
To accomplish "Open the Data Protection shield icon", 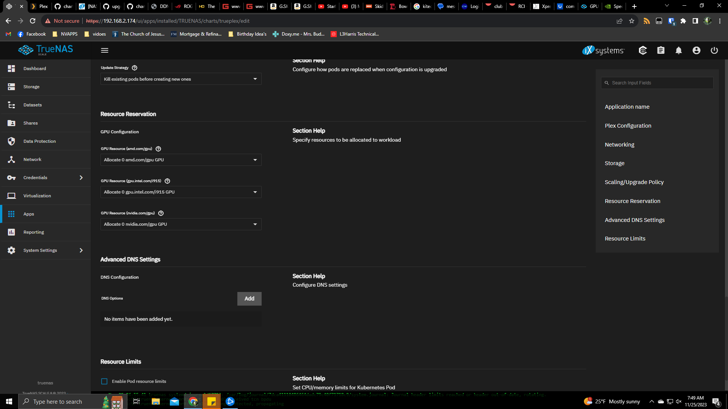I will (11, 141).
